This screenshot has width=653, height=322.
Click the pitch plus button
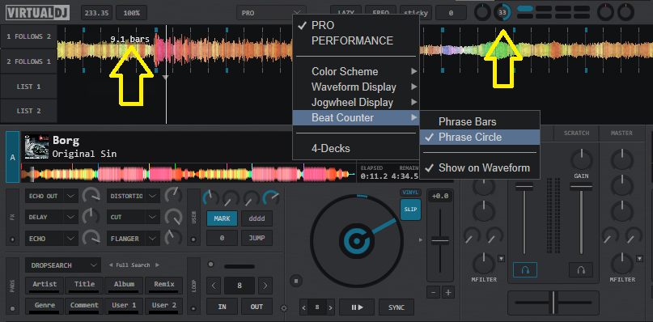point(448,292)
